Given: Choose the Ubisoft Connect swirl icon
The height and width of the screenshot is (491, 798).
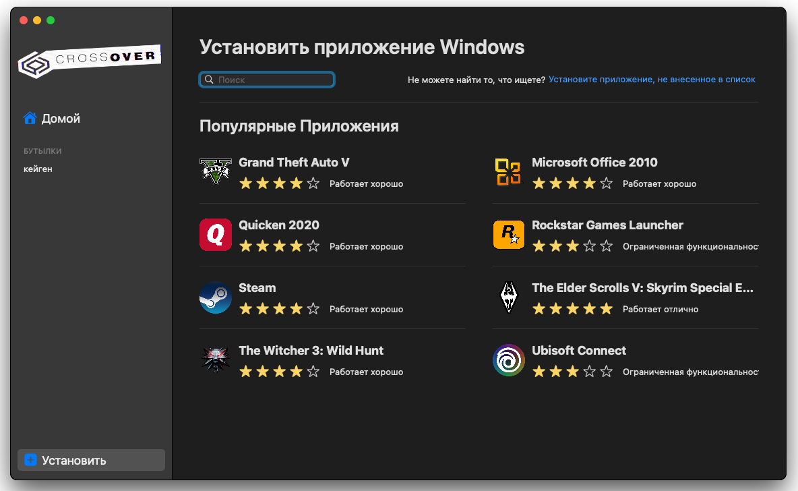Looking at the screenshot, I should (509, 359).
